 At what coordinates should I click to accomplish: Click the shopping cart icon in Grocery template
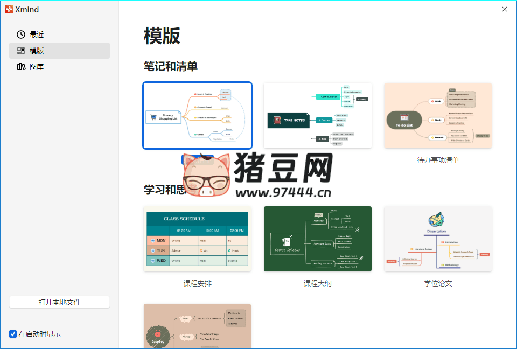pos(154,116)
